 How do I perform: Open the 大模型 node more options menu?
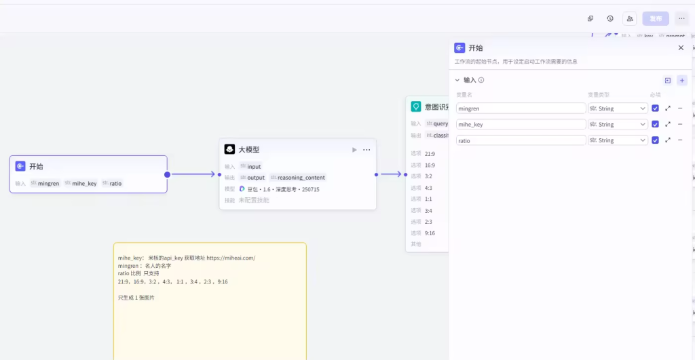click(x=367, y=150)
